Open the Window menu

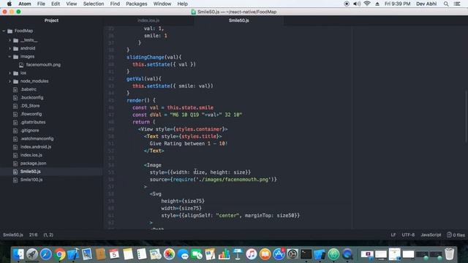pyautogui.click(x=162, y=4)
